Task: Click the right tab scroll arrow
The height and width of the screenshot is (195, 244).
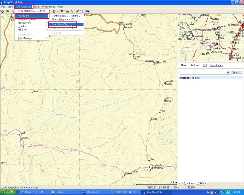Action: (x=183, y=184)
